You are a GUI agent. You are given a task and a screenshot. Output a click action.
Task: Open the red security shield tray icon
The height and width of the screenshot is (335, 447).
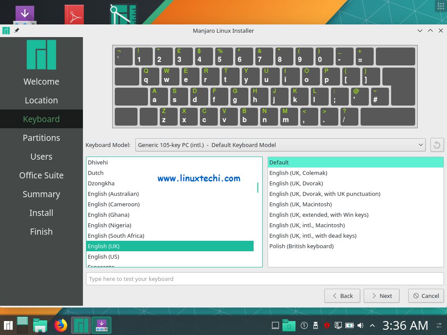tap(327, 325)
